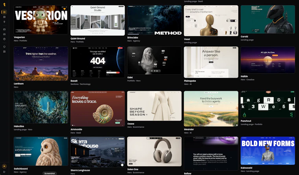Click the 'Vessl' title text
Image resolution: width=299 pixels, height=175 pixels.
tap(187, 39)
